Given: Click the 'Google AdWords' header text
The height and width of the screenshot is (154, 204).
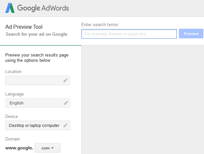Looking at the screenshot, I should 43,8.
